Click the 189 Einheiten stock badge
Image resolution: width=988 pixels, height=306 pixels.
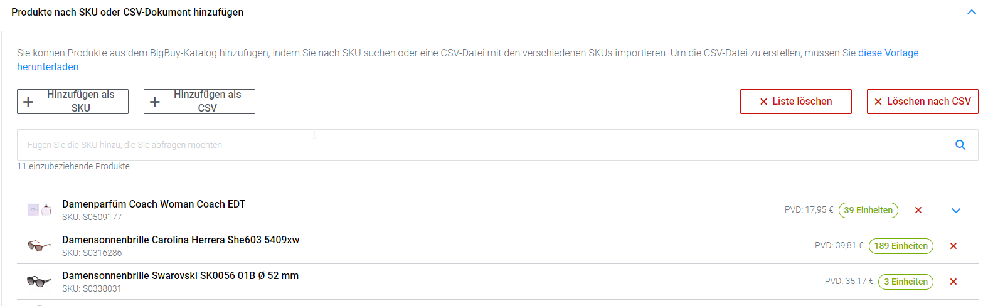pos(901,246)
